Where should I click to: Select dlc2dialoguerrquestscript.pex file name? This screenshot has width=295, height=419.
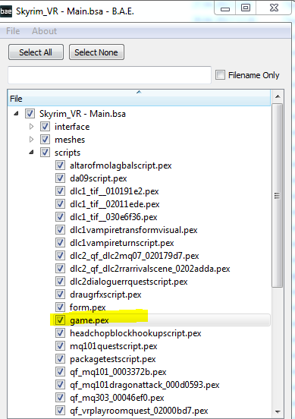click(129, 282)
